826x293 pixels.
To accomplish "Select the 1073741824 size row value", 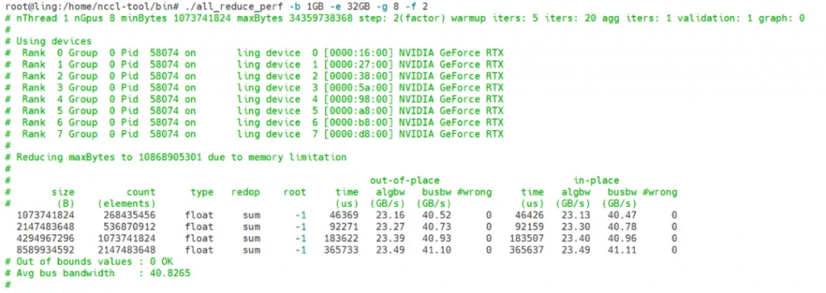I will click(45, 215).
